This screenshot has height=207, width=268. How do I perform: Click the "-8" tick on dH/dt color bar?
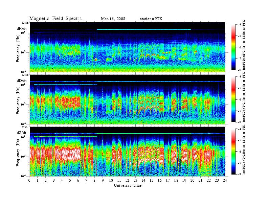pos(240,70)
